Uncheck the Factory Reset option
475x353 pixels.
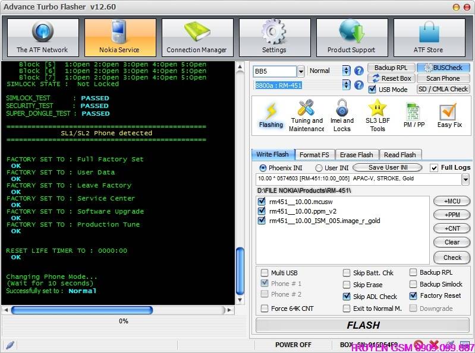[413, 295]
